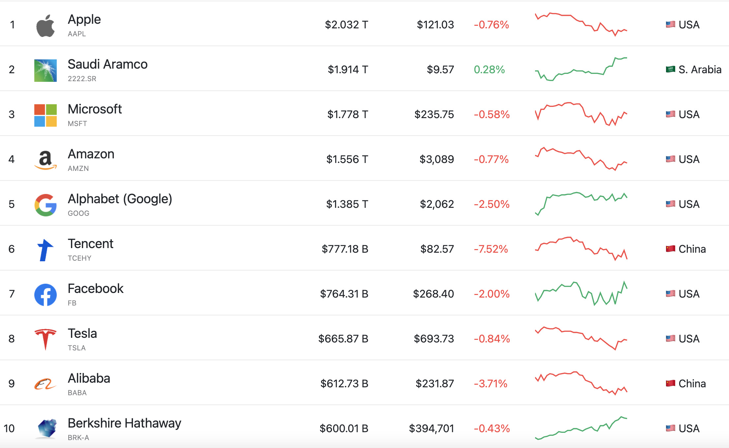Select Microsoft's share price $235.75
Image resolution: width=729 pixels, height=448 pixels.
(434, 114)
